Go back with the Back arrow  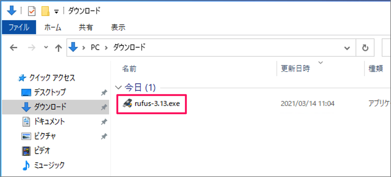point(13,48)
